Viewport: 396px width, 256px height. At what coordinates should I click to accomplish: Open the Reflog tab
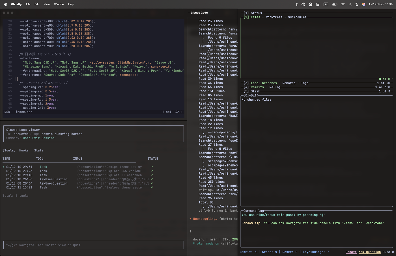(x=275, y=87)
